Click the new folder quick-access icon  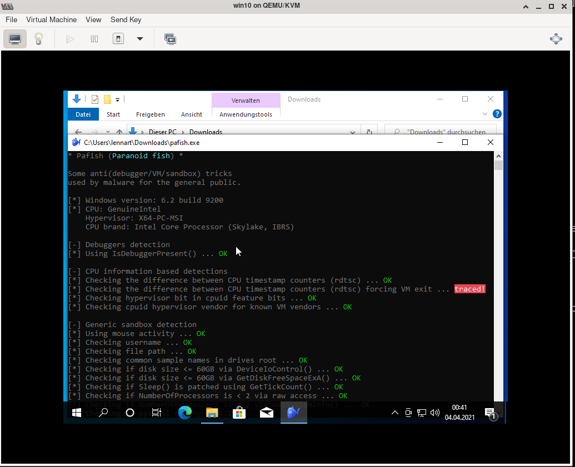coord(107,99)
